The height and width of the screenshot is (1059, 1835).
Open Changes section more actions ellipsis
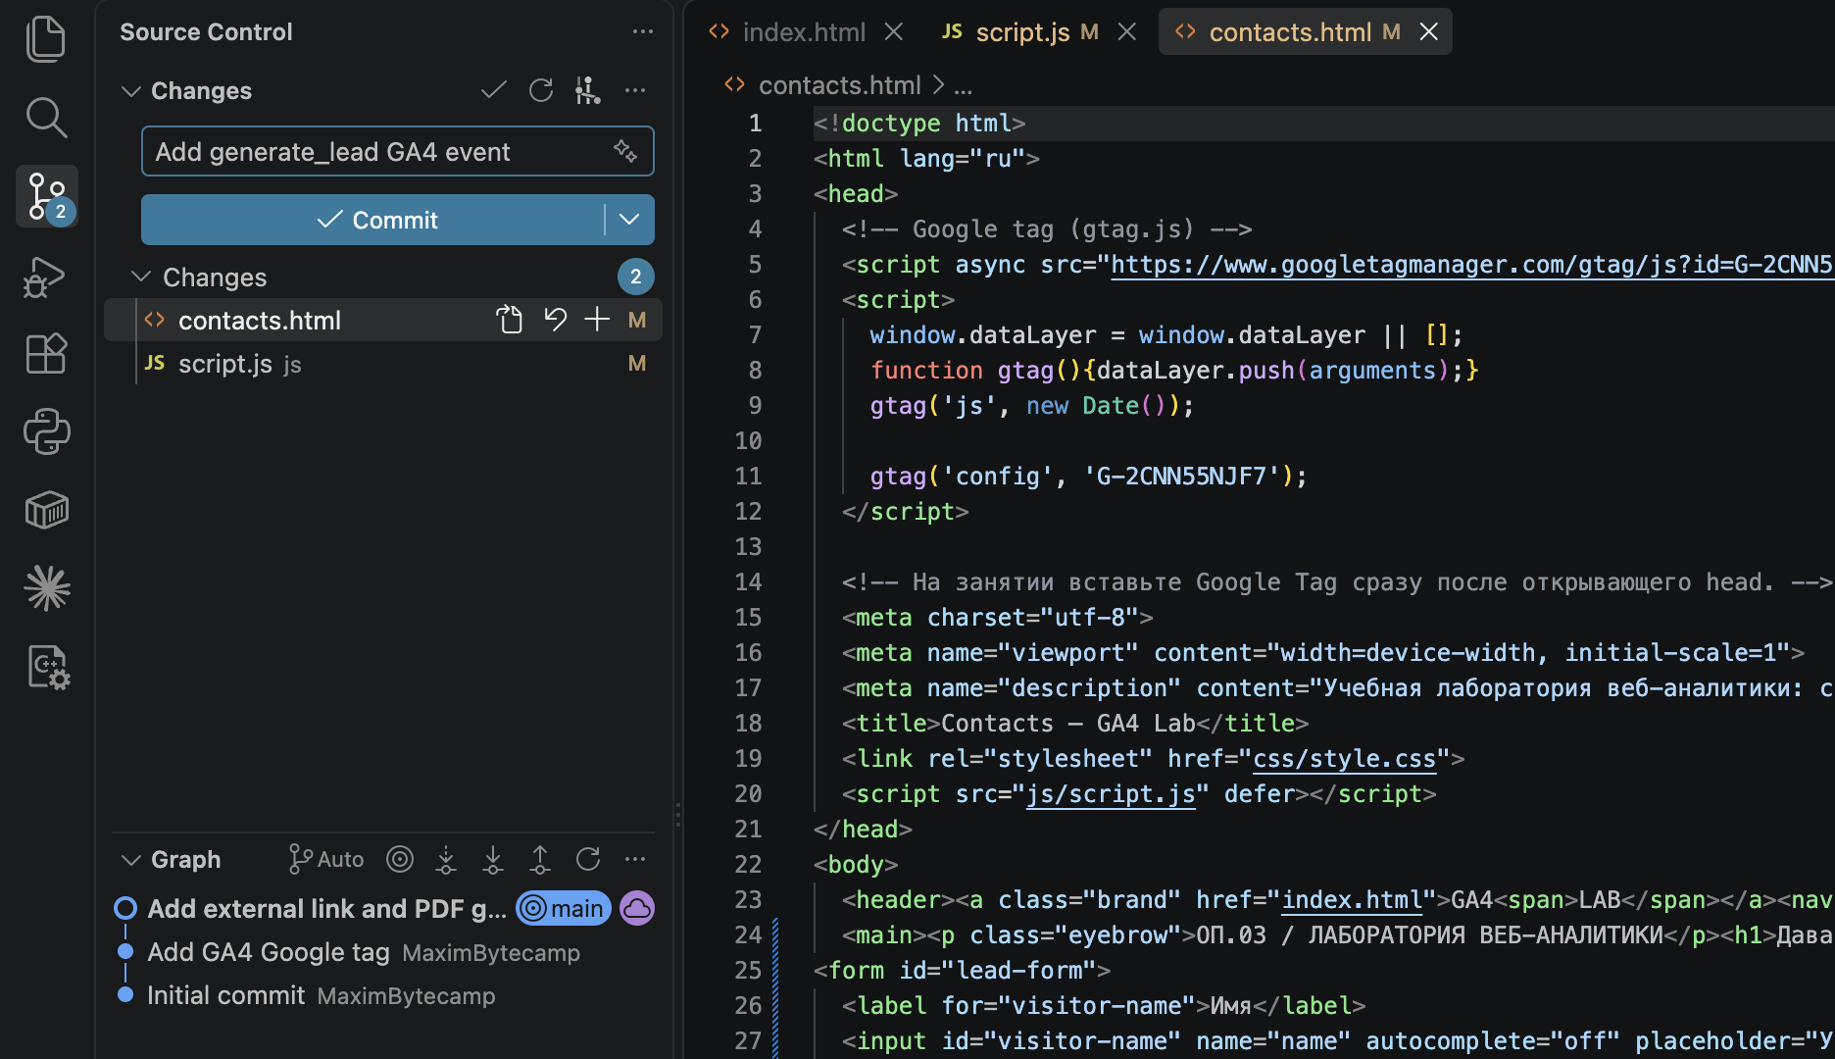tap(635, 90)
